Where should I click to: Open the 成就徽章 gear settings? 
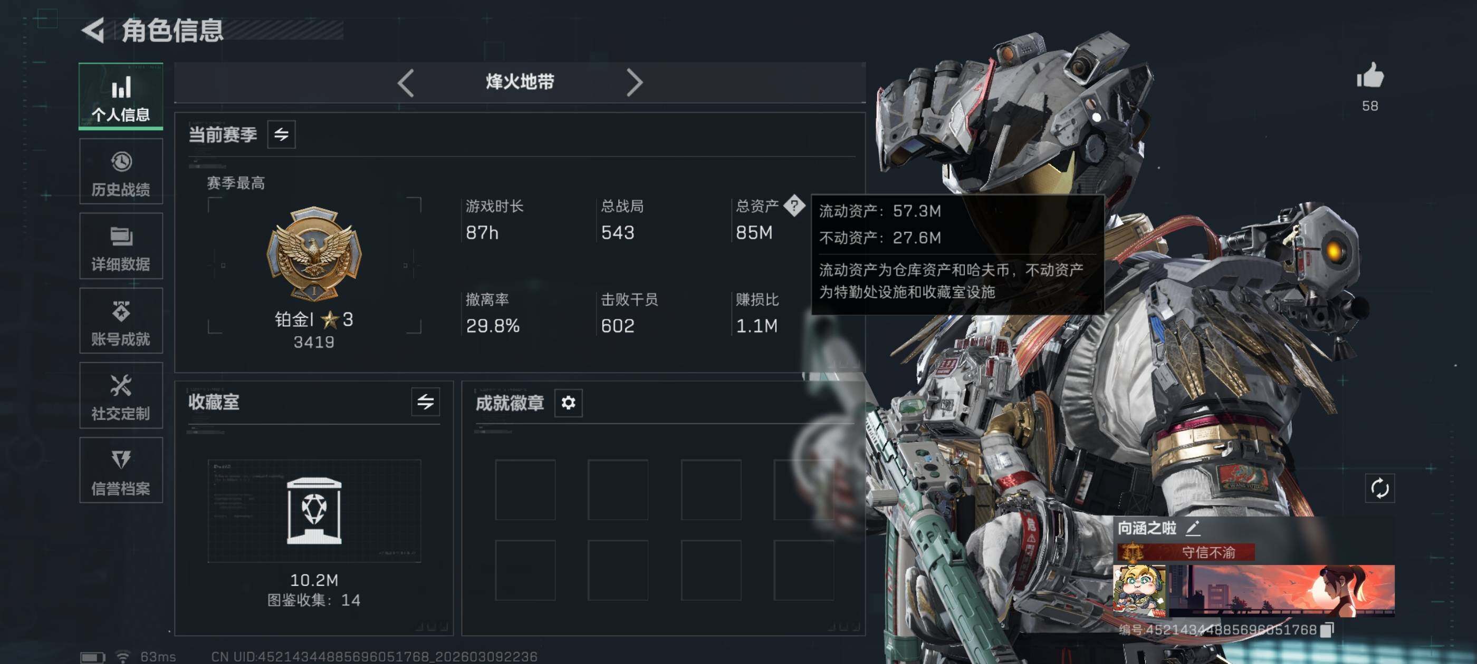(x=568, y=403)
